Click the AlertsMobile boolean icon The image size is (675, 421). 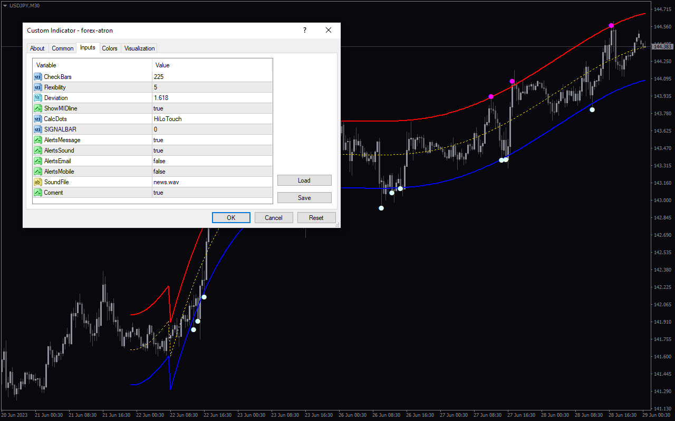pyautogui.click(x=38, y=172)
